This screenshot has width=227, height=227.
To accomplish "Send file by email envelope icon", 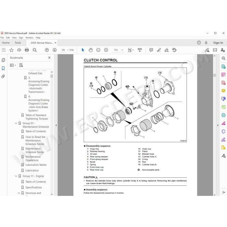I will (x=215, y=50).
